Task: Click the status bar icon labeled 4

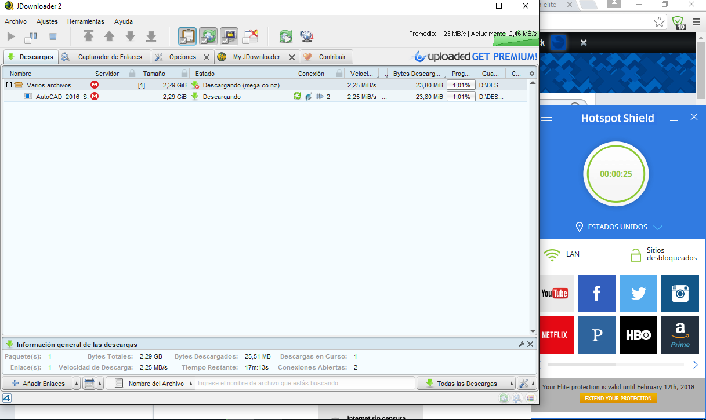Action: coord(7,398)
